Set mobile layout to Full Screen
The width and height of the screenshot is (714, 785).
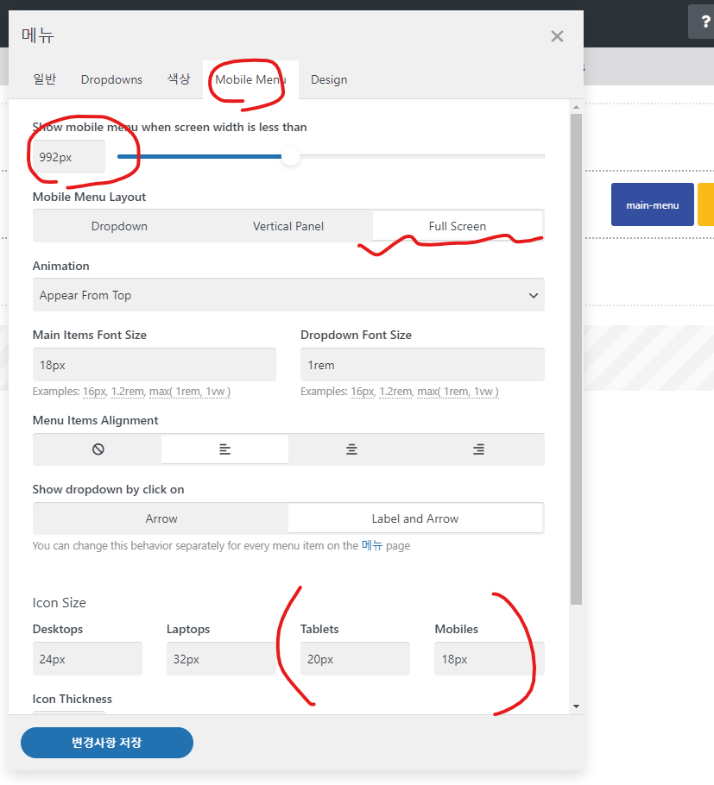pos(458,226)
